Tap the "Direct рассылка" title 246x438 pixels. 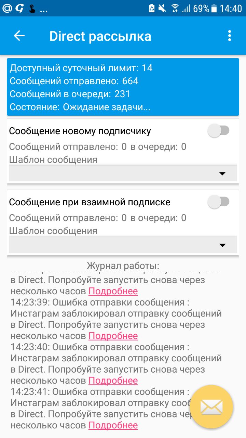pos(100,36)
